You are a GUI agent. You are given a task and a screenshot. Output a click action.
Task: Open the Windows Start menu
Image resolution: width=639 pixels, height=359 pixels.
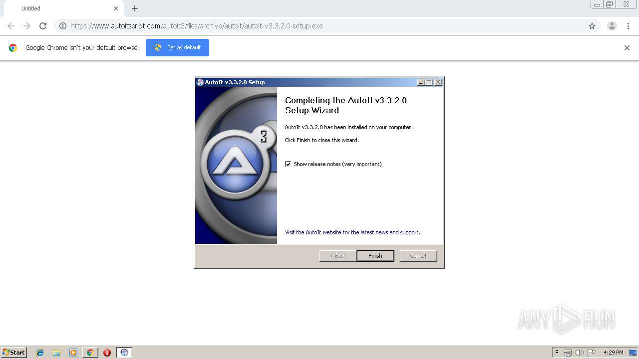[x=13, y=353]
